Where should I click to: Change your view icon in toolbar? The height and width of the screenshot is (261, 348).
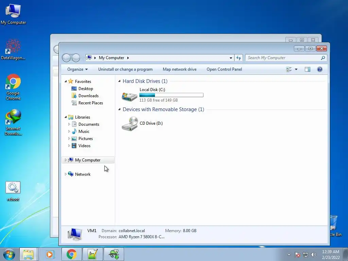pos(289,69)
